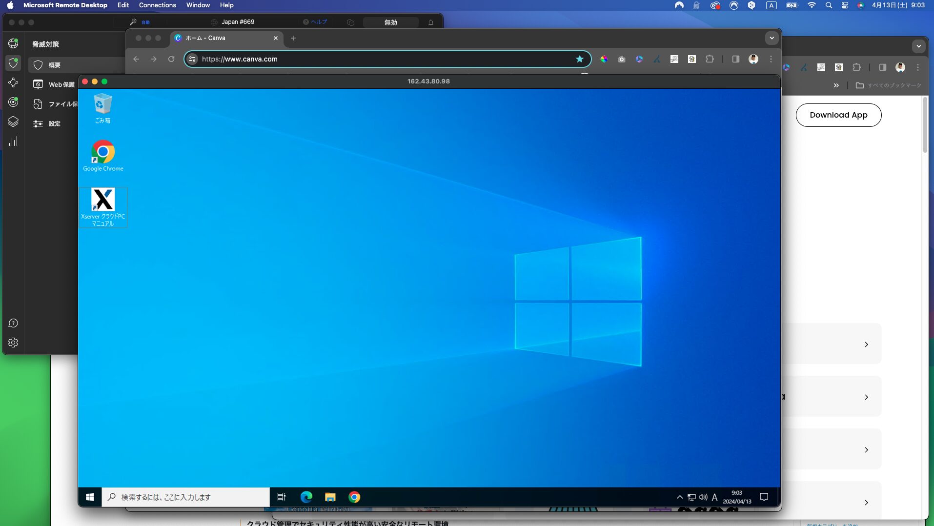The height and width of the screenshot is (526, 934).
Task: Launch Microsoft Edge from the Windows taskbar
Action: point(305,497)
